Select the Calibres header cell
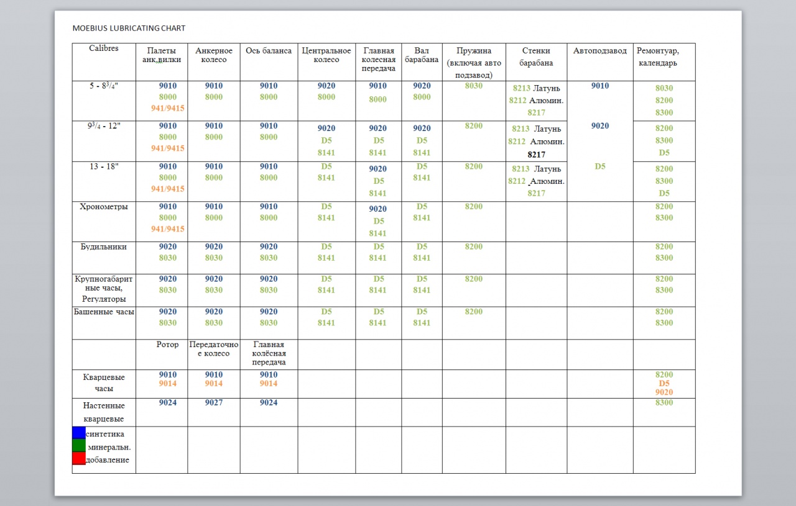 pyautogui.click(x=103, y=48)
